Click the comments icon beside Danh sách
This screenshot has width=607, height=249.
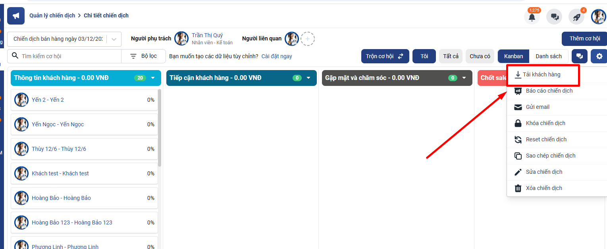coord(580,56)
